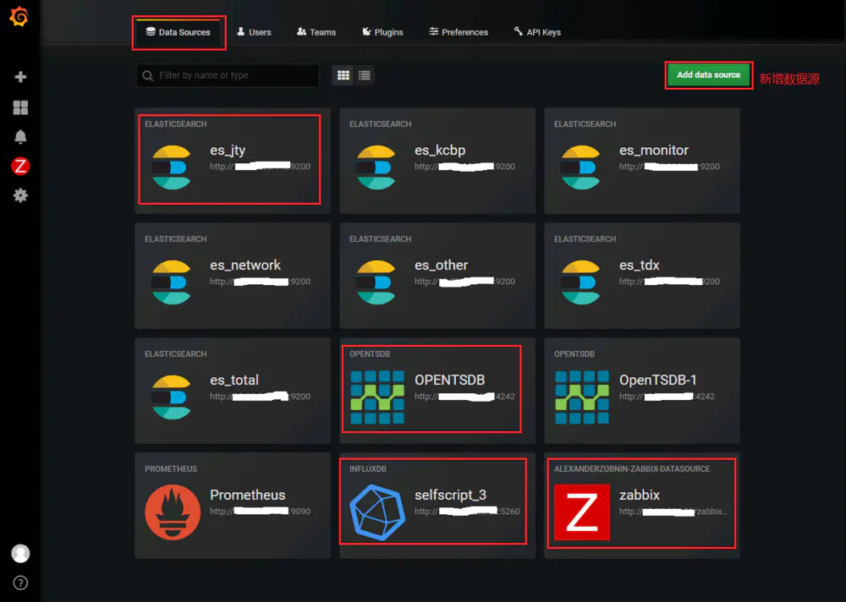The image size is (846, 602).
Task: Click the selfscript_3 URL ending in 5260
Action: coord(467,512)
